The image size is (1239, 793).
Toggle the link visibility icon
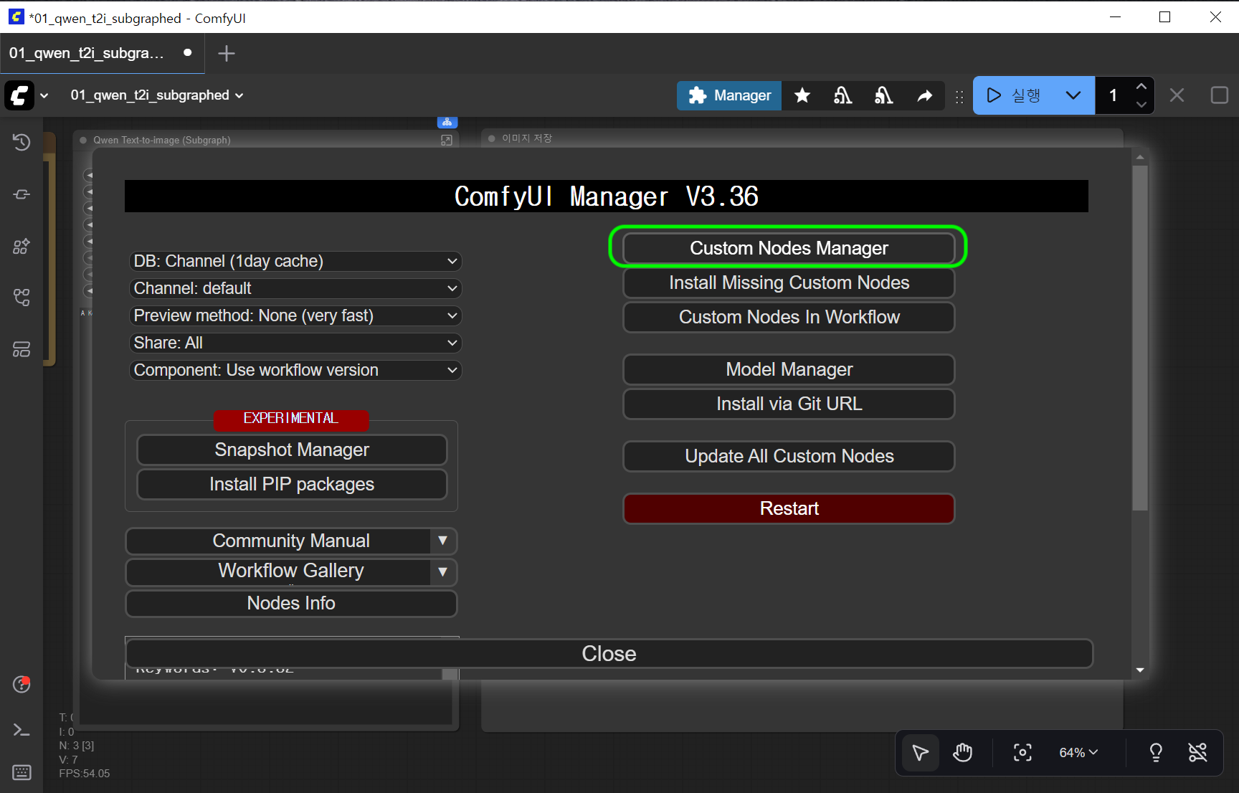coord(1197,752)
